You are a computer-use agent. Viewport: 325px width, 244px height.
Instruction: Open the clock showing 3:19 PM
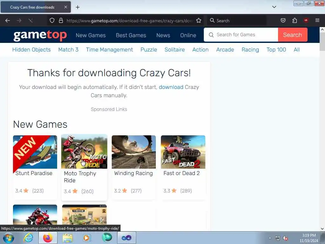click(x=308, y=238)
